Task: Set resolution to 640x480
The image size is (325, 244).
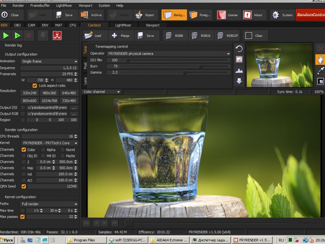Action: click(69, 93)
